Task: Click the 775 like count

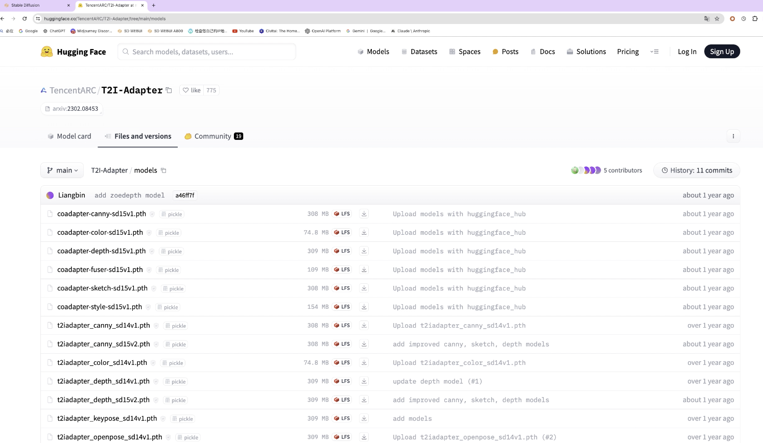Action: pyautogui.click(x=211, y=90)
